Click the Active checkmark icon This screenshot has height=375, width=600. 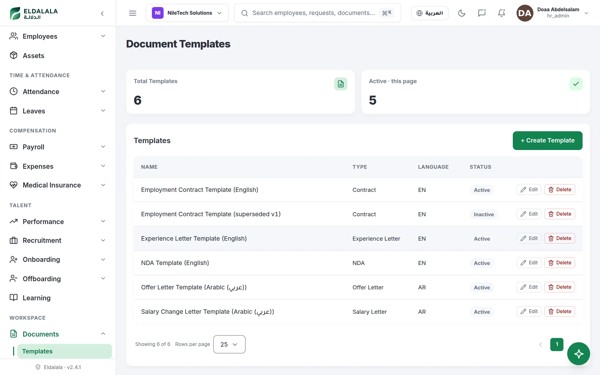(576, 84)
